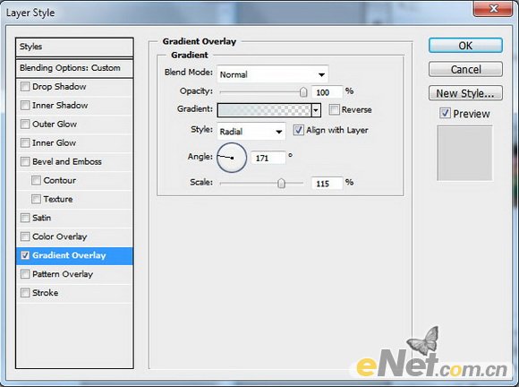519x387 pixels.
Task: Open Blending Options: Custom
Action: [74, 68]
